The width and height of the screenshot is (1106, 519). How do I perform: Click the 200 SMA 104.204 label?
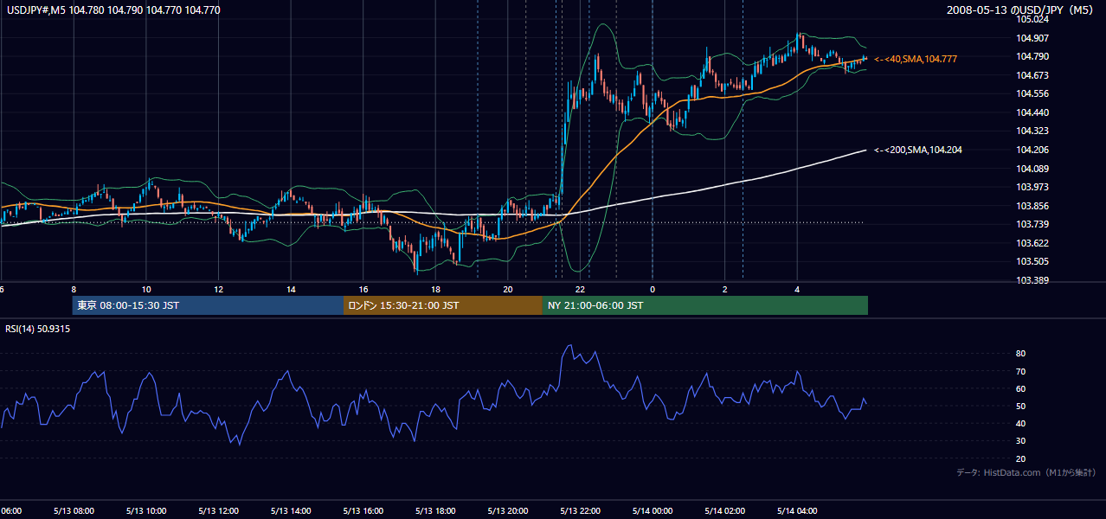[917, 150]
